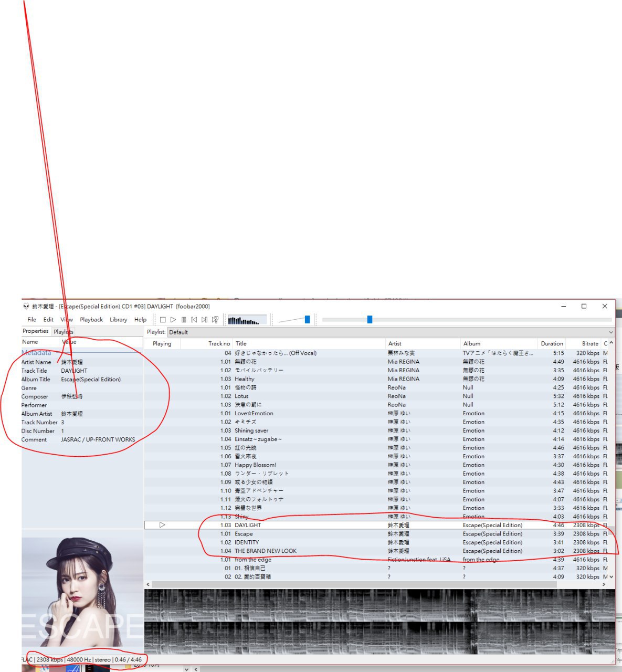The height and width of the screenshot is (672, 622).
Task: Open the Help menu
Action: 140,320
